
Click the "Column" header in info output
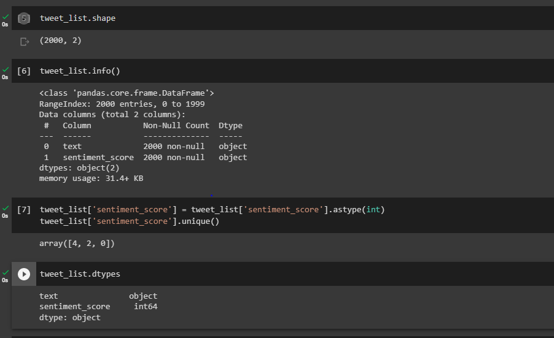coord(77,126)
